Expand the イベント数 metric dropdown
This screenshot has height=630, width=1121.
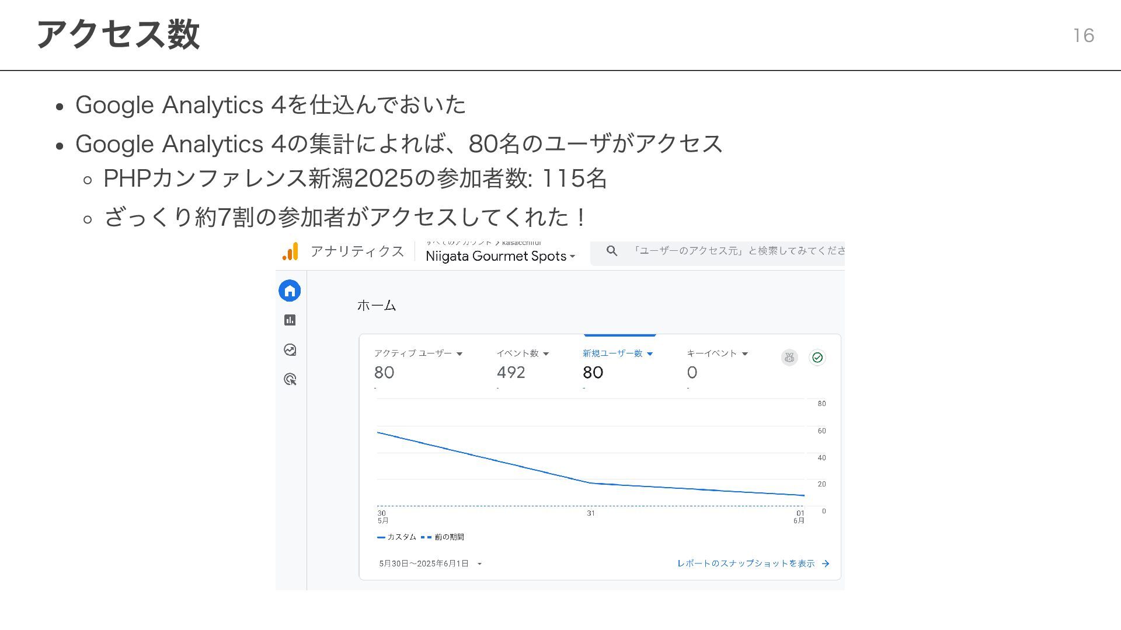546,354
